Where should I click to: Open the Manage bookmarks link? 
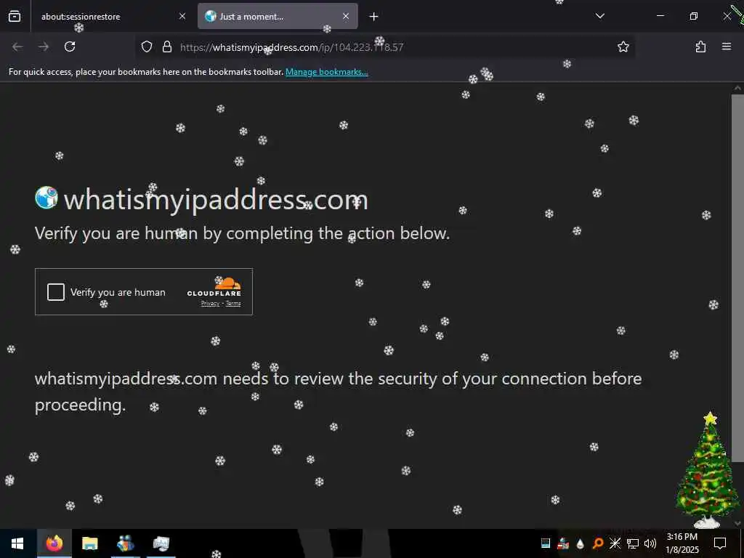[326, 72]
